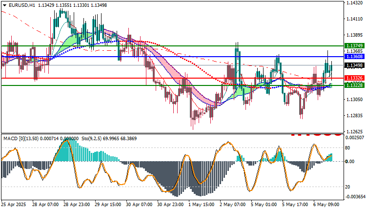
Task: Click the 28 Apr 23:00 time label
Action: tap(77, 205)
